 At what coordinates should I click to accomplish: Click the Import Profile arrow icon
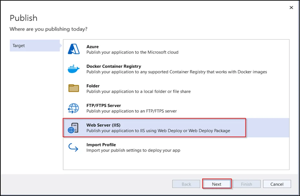73,147
